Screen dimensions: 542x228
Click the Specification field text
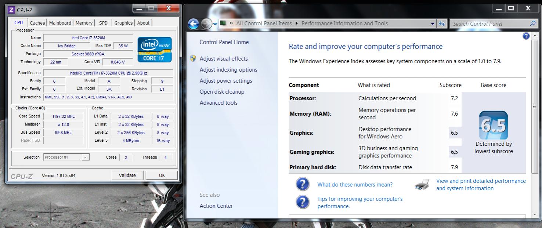(x=108, y=73)
